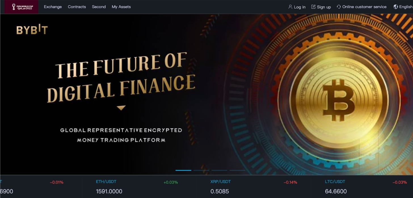
Task: Open the Exchange menu
Action: (x=53, y=7)
